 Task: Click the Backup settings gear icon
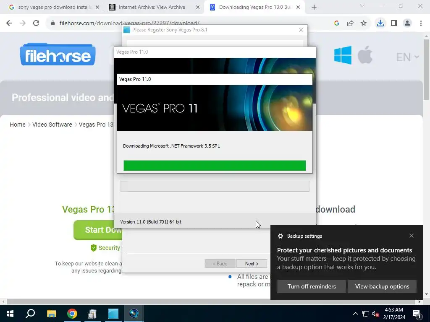tap(280, 236)
